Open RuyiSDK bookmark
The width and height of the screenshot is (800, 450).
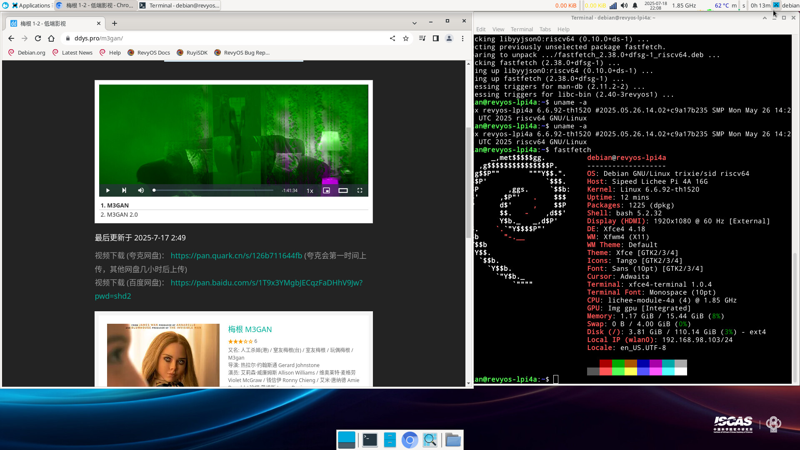click(x=192, y=52)
